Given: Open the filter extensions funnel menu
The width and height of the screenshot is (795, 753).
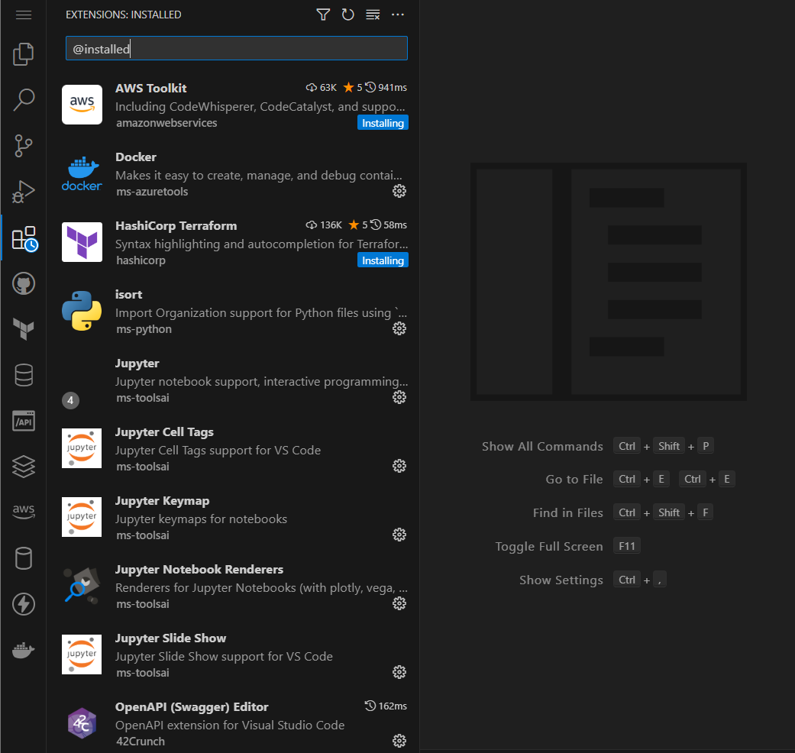Looking at the screenshot, I should [322, 15].
